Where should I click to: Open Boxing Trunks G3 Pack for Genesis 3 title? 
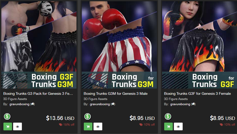tap(38, 93)
